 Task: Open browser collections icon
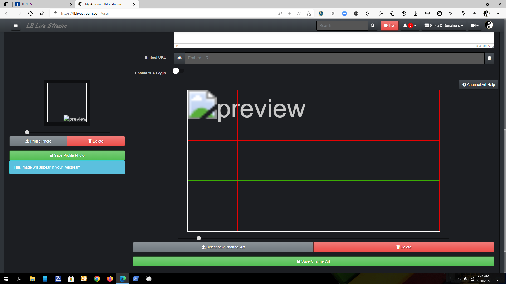(x=392, y=13)
